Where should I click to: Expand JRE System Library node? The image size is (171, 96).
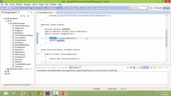coord(6,69)
